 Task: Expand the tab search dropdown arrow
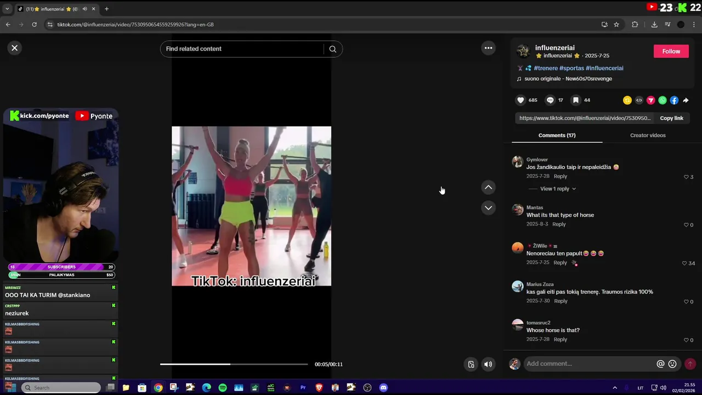(7, 9)
